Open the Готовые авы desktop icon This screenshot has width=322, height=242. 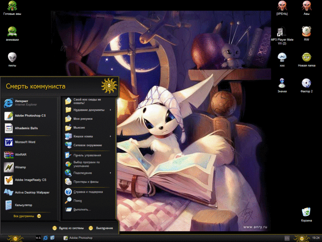(12, 8)
